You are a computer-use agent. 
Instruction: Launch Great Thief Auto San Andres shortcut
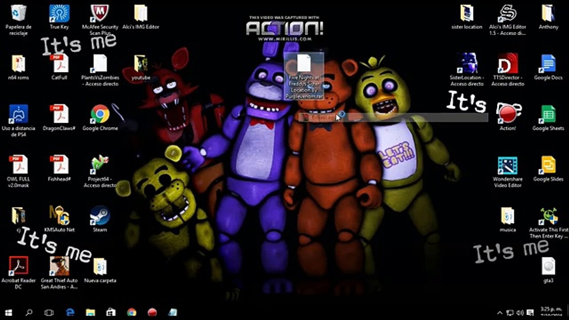[x=59, y=273]
